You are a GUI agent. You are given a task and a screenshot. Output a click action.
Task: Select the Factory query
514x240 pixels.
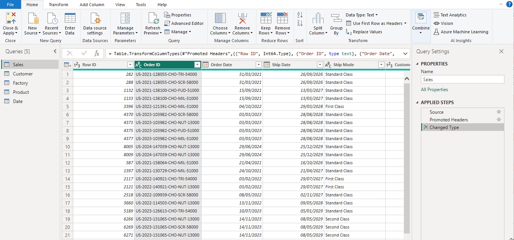pyautogui.click(x=30, y=83)
